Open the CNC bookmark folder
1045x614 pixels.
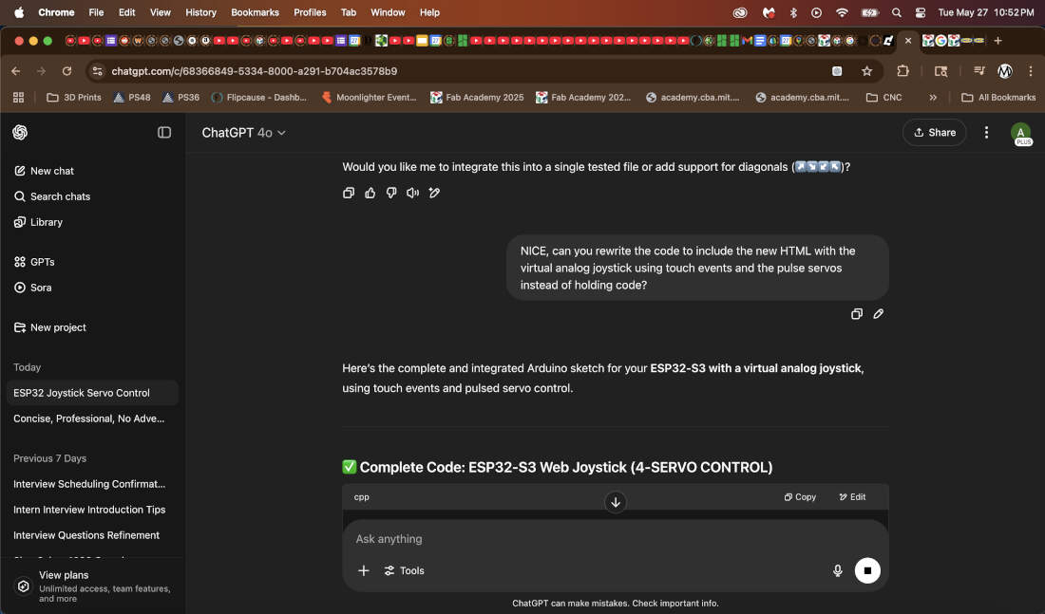[883, 97]
